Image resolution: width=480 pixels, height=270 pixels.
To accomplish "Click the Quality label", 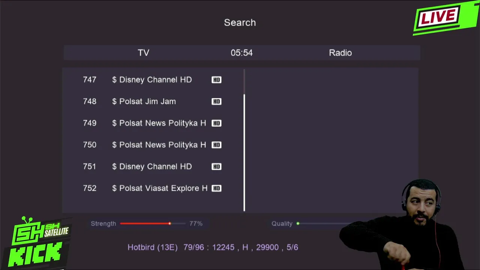I will 282,223.
